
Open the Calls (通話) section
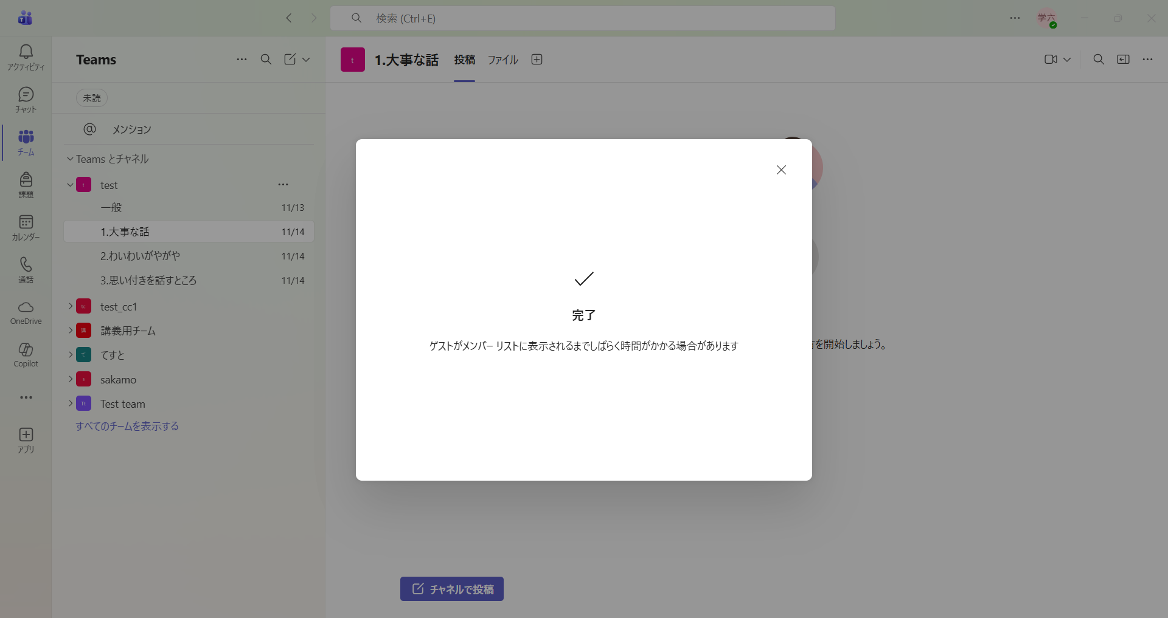click(26, 270)
